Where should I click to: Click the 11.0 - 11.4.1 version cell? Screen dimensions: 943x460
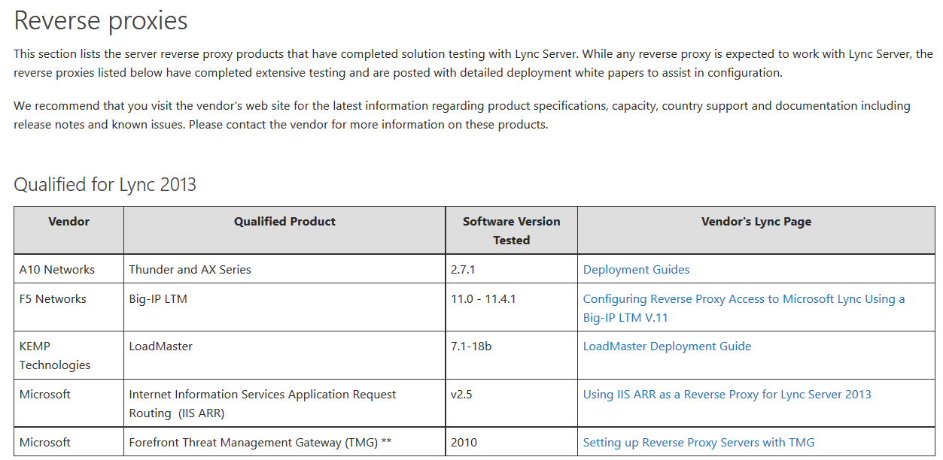coord(512,308)
